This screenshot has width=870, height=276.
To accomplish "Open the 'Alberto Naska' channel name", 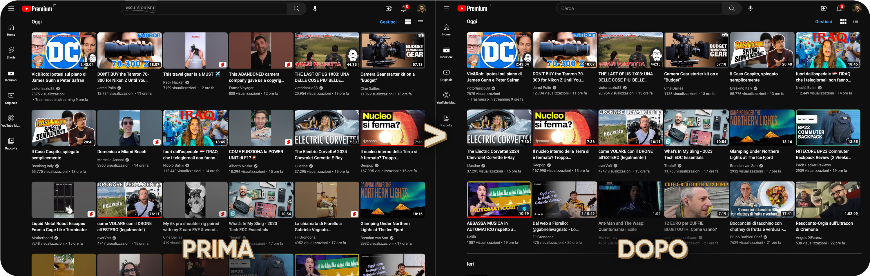I will tap(240, 166).
